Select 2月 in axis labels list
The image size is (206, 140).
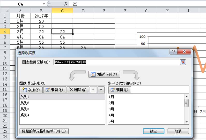(x=112, y=103)
